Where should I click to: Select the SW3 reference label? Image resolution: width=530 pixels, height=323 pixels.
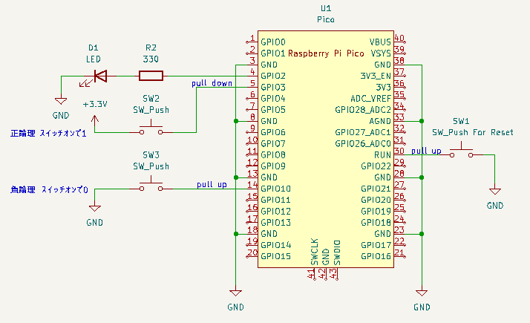(x=151, y=155)
